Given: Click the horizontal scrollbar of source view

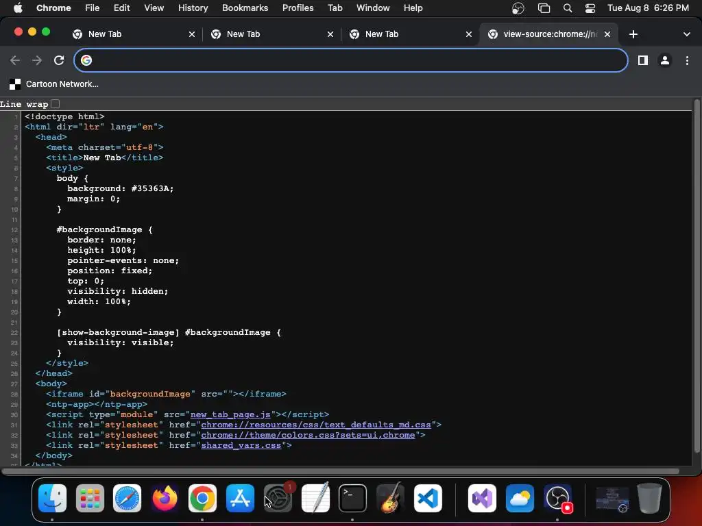Looking at the screenshot, I should pos(340,471).
